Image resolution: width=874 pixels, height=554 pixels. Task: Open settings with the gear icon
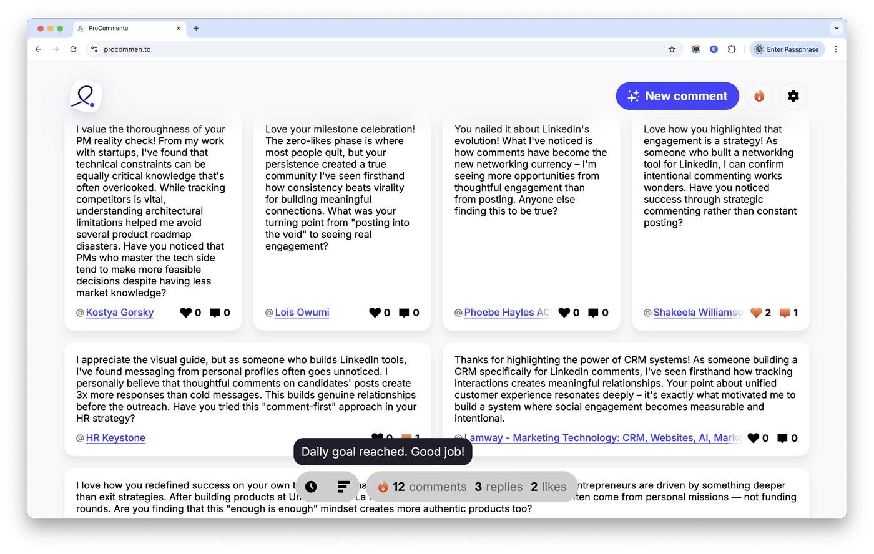tap(793, 96)
